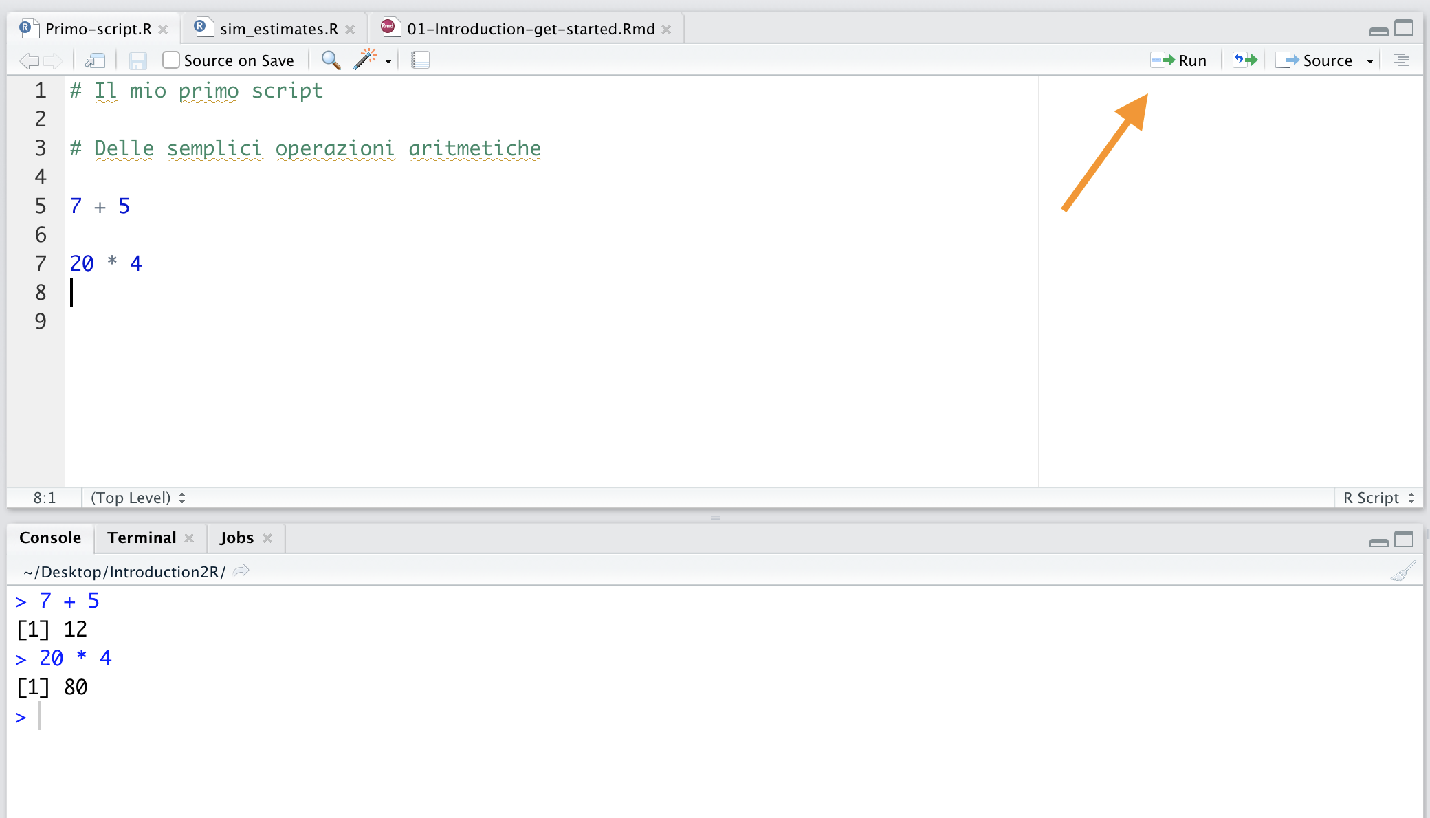Toggle the Source on Save checkbox

(x=171, y=60)
